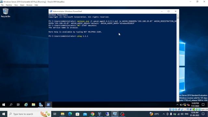Open the ENG language indicator
This screenshot has width=208, height=117.
(x=187, y=114)
